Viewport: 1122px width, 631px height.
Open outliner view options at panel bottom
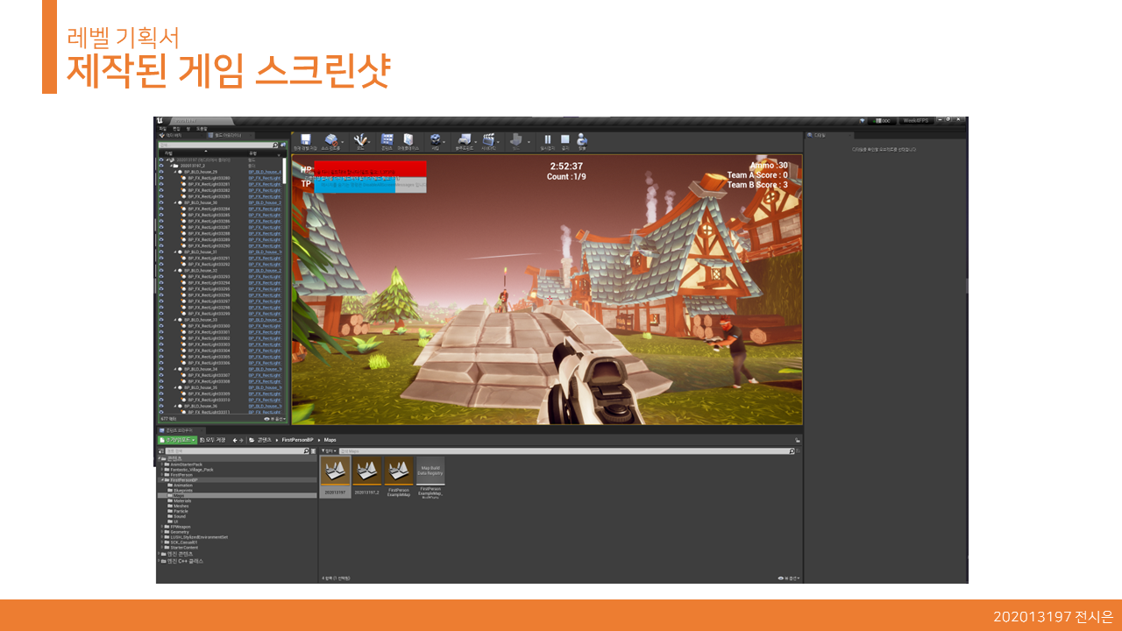coord(275,419)
